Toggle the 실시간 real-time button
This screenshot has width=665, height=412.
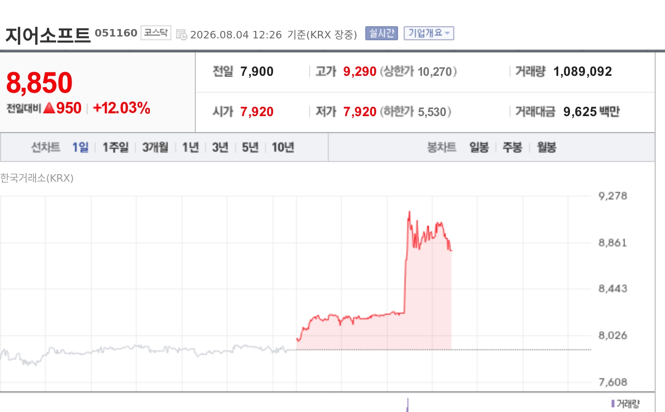[382, 33]
